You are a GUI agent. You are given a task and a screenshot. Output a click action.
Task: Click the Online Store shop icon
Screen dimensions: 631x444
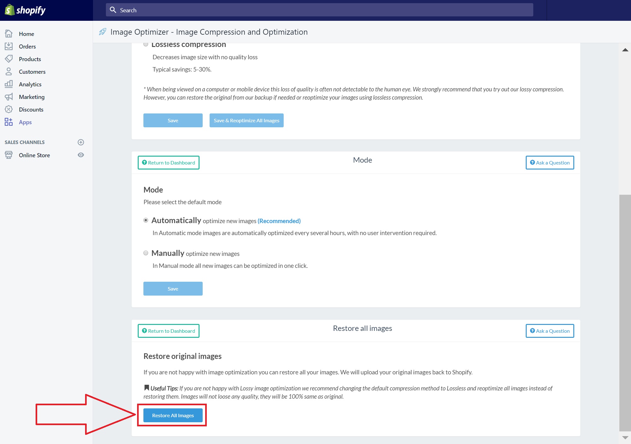pyautogui.click(x=9, y=155)
